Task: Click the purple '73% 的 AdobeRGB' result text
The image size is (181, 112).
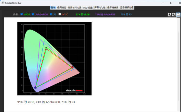Action: pos(105,14)
